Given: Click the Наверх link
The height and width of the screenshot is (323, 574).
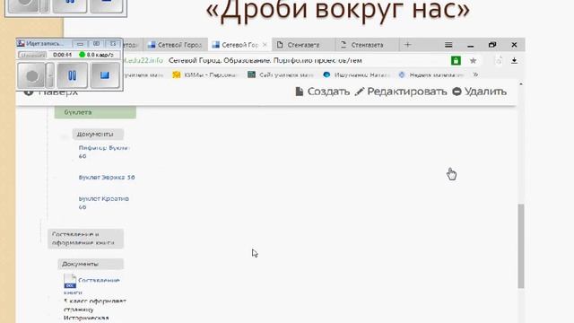Looking at the screenshot, I should (51, 92).
